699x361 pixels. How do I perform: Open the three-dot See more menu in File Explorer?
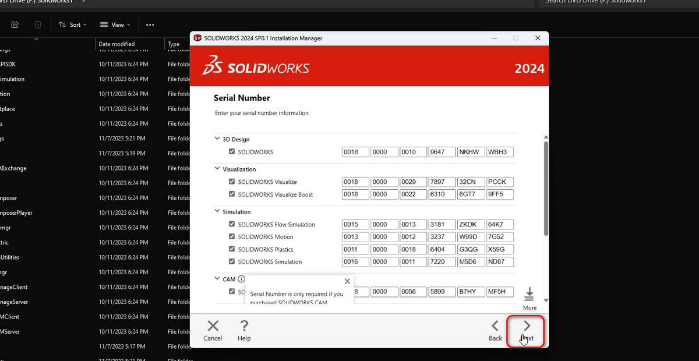pyautogui.click(x=150, y=25)
